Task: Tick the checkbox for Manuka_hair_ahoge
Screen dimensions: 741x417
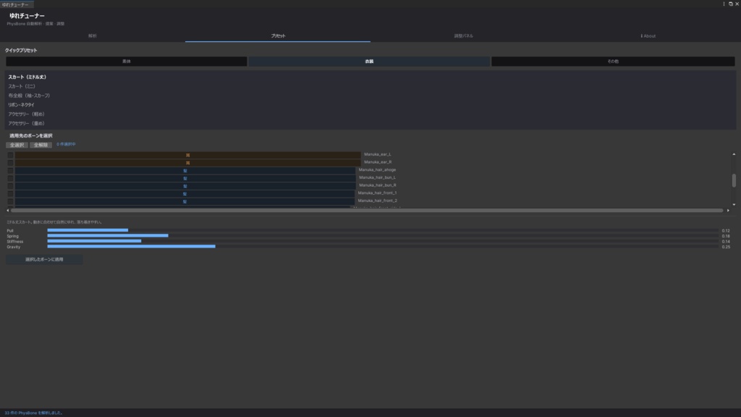Action: (10, 171)
